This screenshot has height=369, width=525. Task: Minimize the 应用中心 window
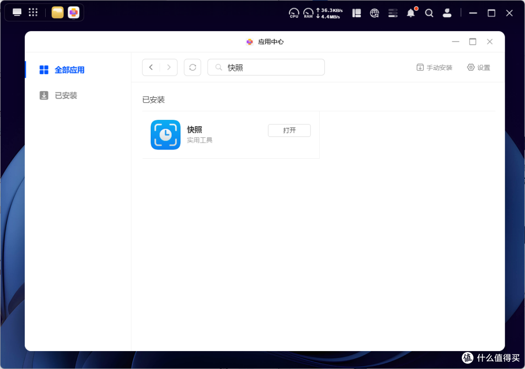pyautogui.click(x=455, y=41)
